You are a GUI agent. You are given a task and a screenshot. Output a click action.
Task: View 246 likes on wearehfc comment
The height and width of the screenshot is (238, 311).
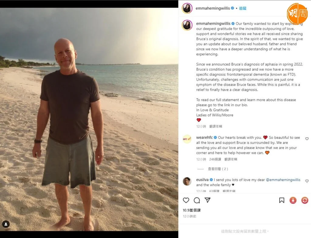(x=215, y=159)
